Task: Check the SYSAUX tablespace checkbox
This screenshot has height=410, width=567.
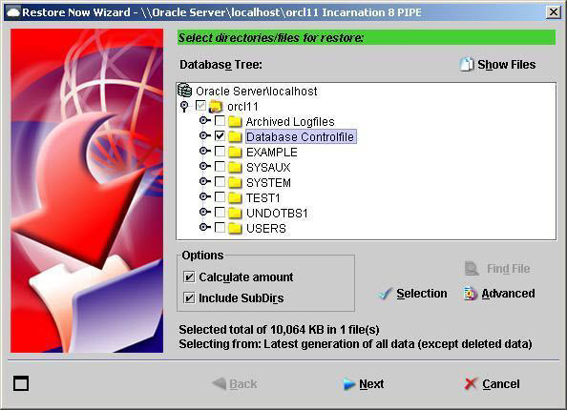Action: [x=220, y=166]
